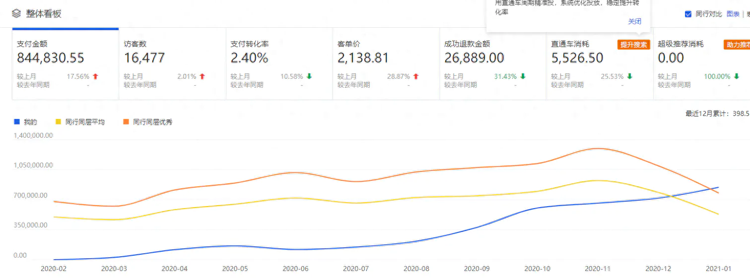This screenshot has height=278, width=750.
Task: Switch to the 图表 view
Action: click(733, 14)
